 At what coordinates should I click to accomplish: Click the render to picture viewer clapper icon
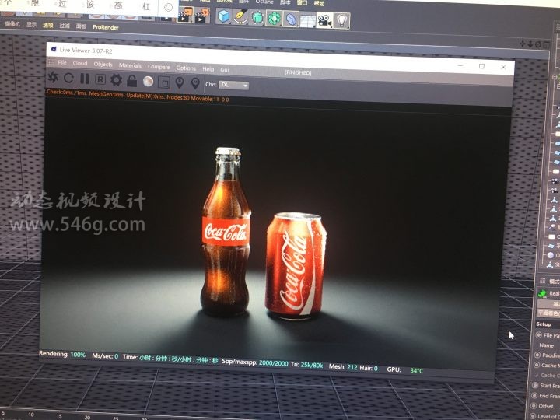(x=185, y=15)
